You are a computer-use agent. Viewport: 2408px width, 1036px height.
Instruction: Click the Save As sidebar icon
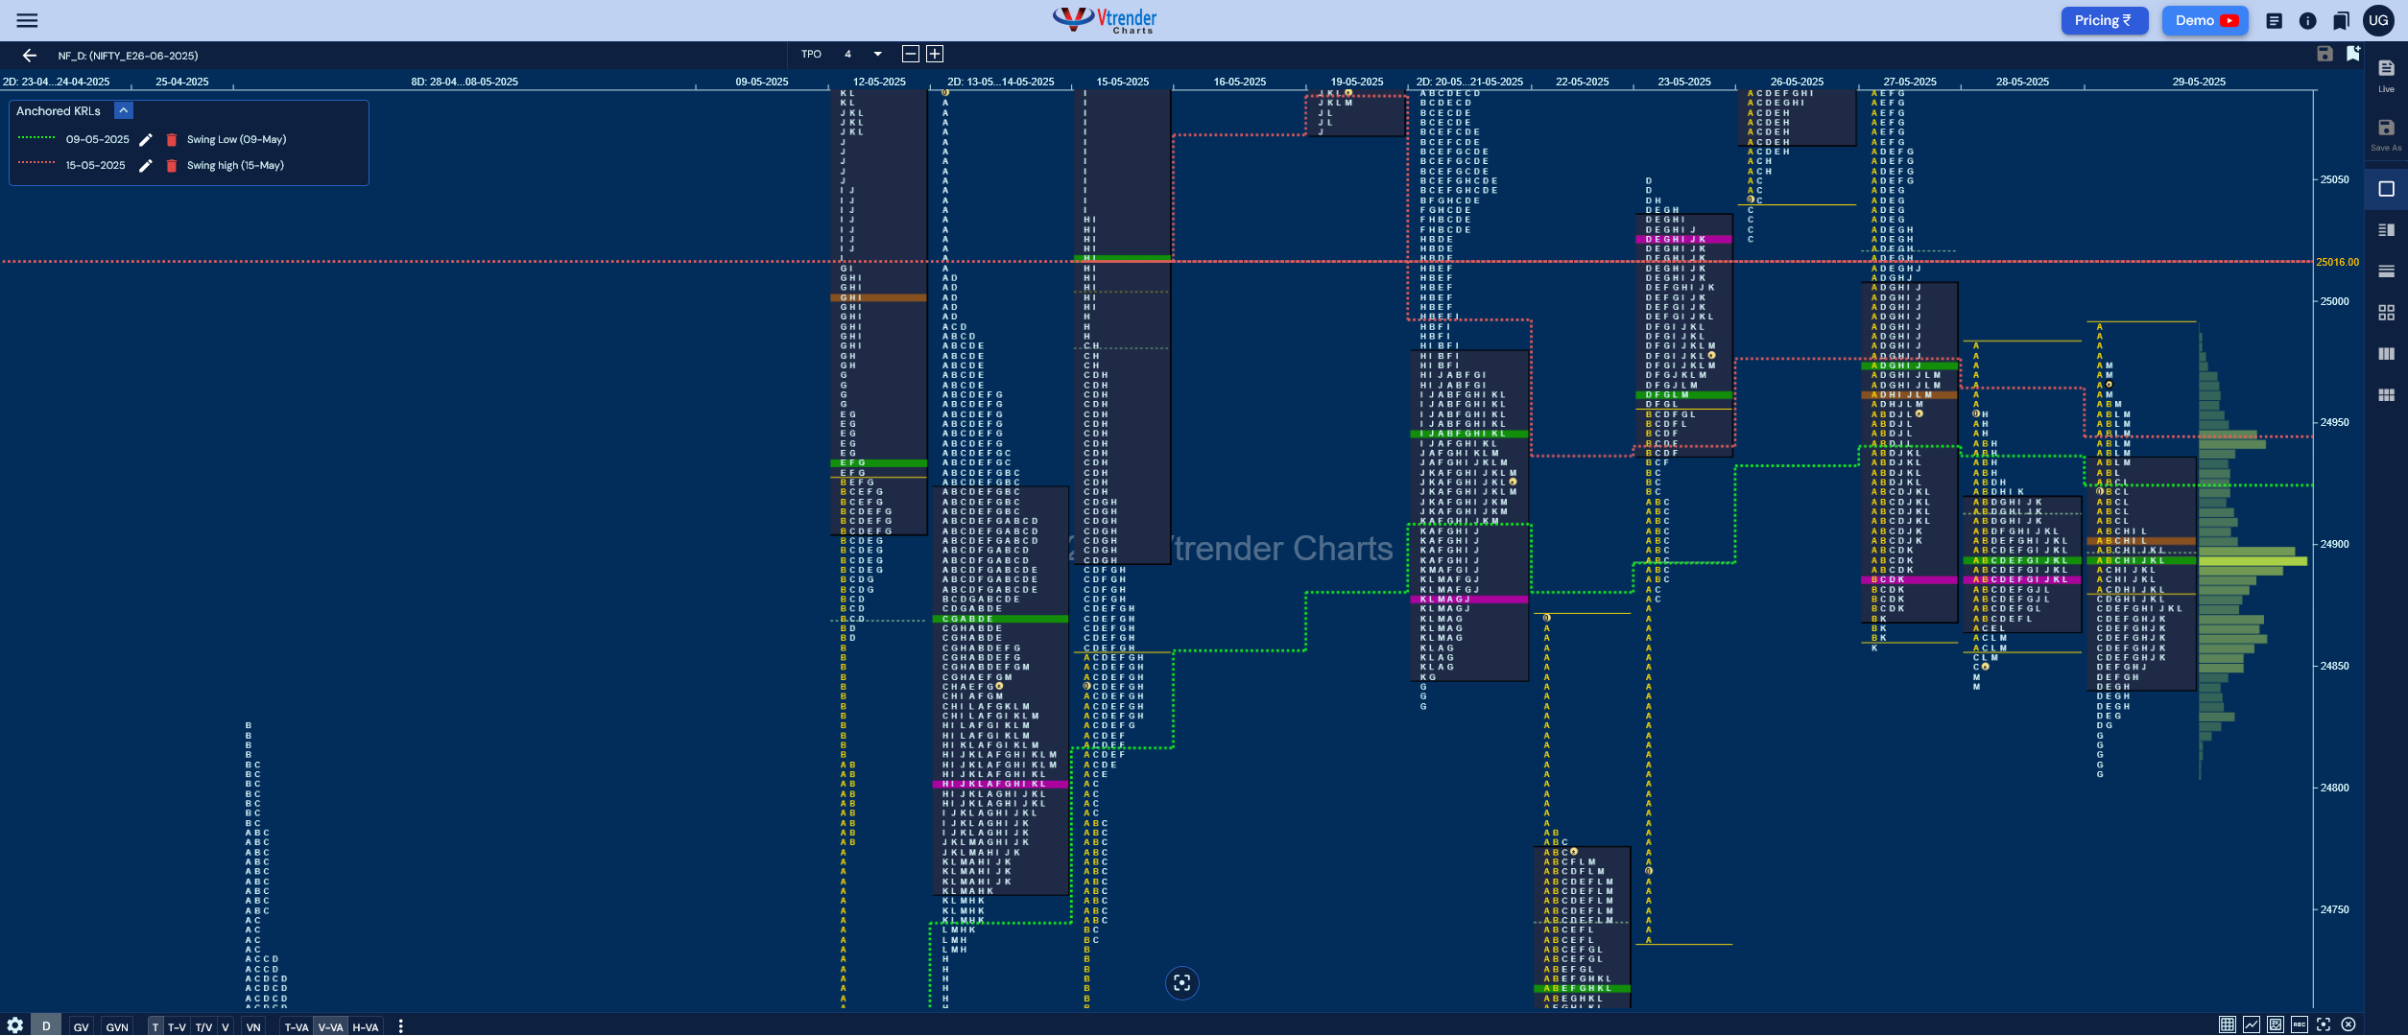pyautogui.click(x=2386, y=134)
